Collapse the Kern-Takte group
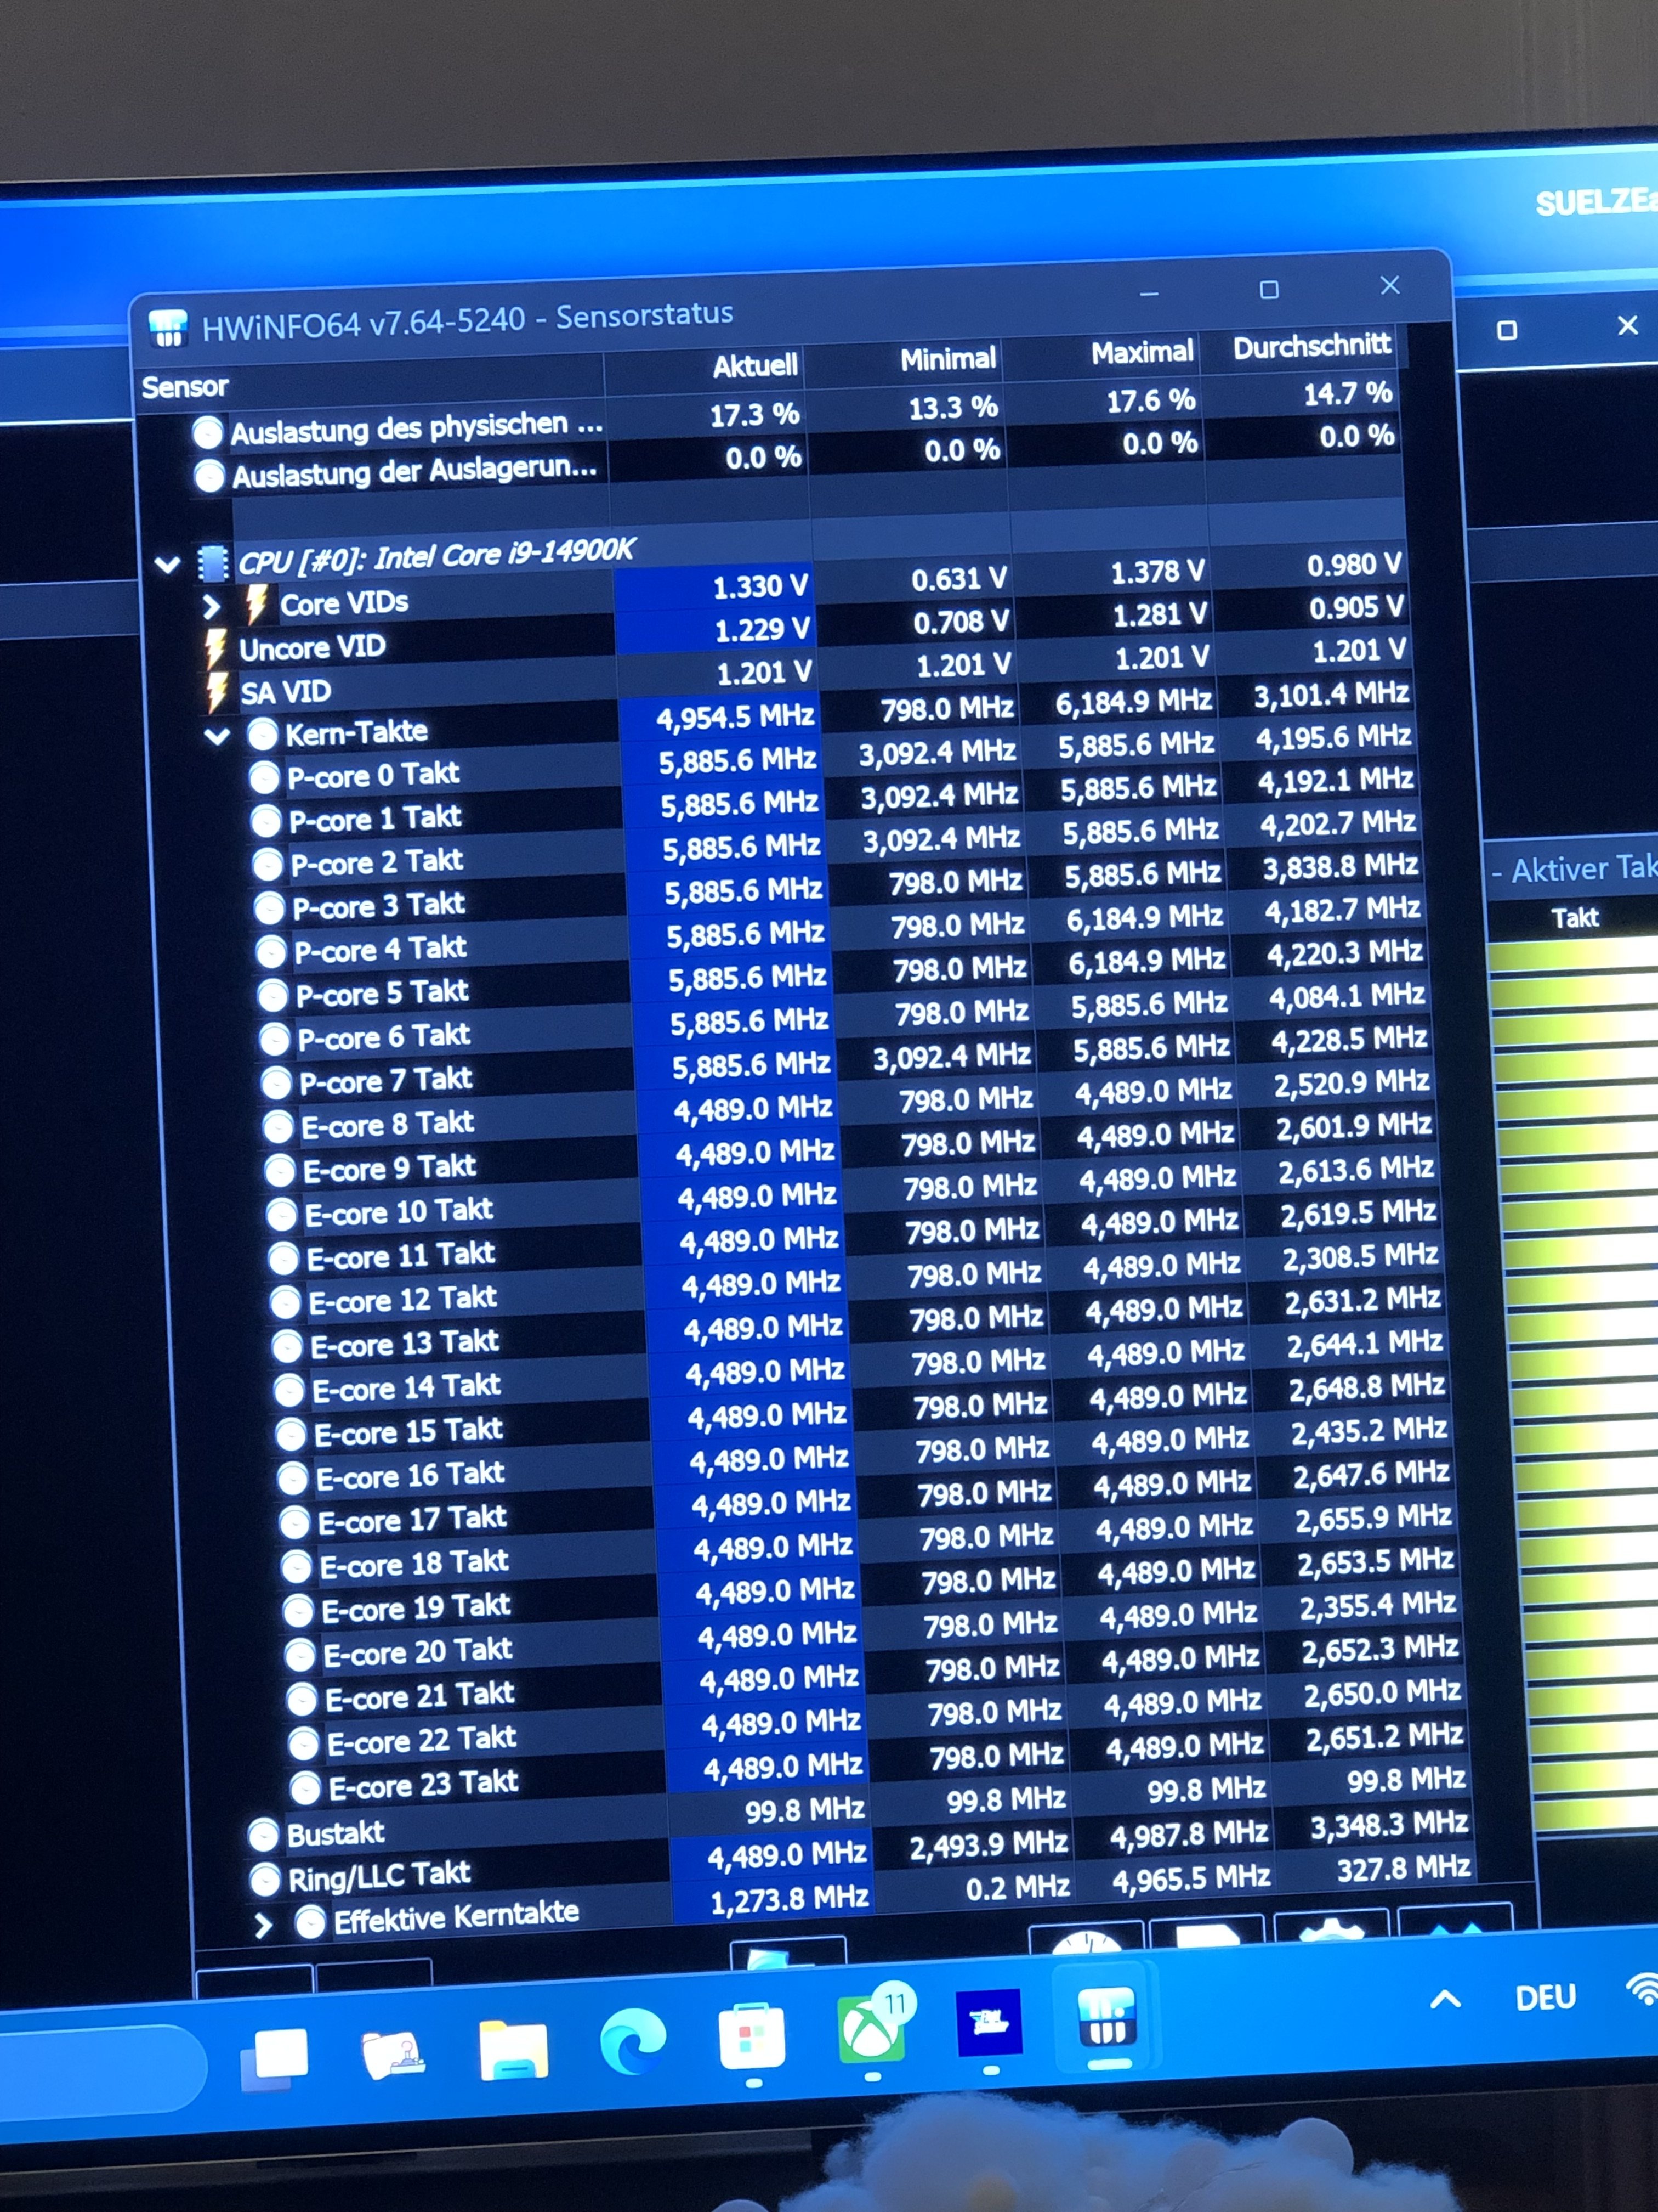 tap(217, 737)
